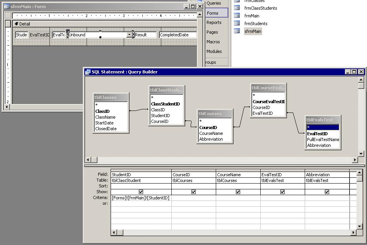Screen dimensions: 367x245
Task: Click the SQL Statement Query Builder title icon
Action: coord(88,72)
